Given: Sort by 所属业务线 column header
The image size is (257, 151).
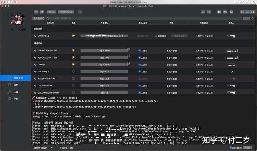Looking at the screenshot, I should click(204, 23).
